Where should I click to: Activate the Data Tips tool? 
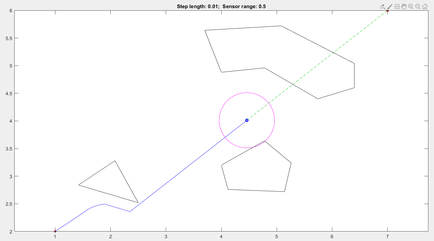[397, 6]
